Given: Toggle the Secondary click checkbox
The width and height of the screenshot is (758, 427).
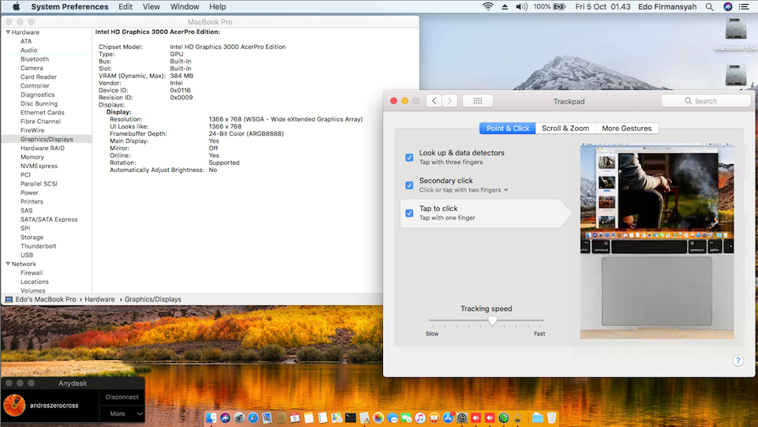Looking at the screenshot, I should [410, 185].
